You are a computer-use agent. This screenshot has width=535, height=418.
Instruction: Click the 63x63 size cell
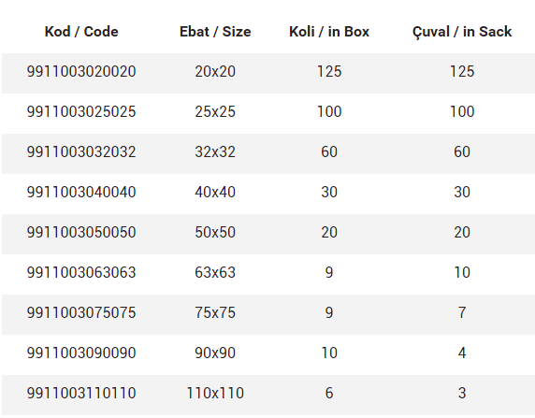coord(215,273)
